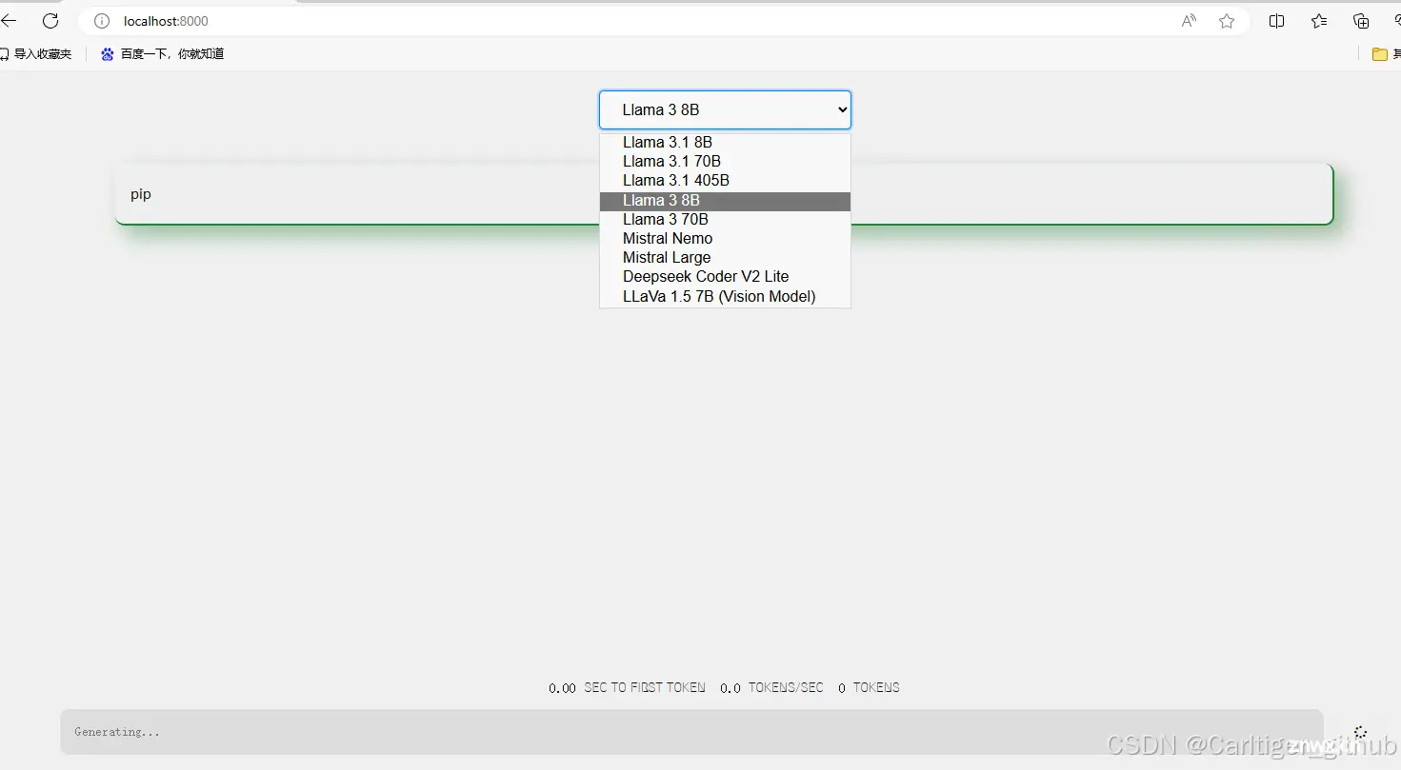Collapse the Llama 3 8B model dropdown
1401x770 pixels.
pyautogui.click(x=725, y=109)
